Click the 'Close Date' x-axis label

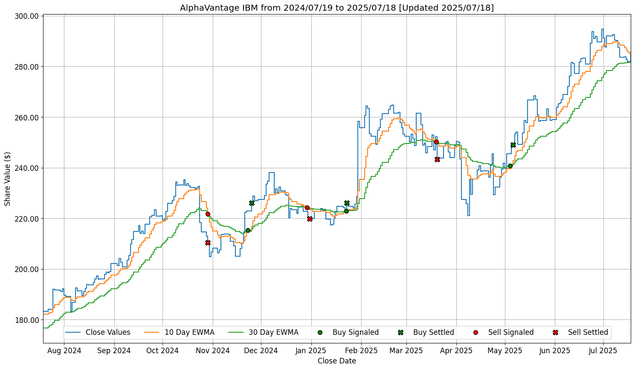[337, 361]
